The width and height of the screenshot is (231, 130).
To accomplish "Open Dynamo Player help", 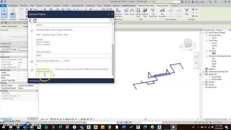I will tap(111, 20).
